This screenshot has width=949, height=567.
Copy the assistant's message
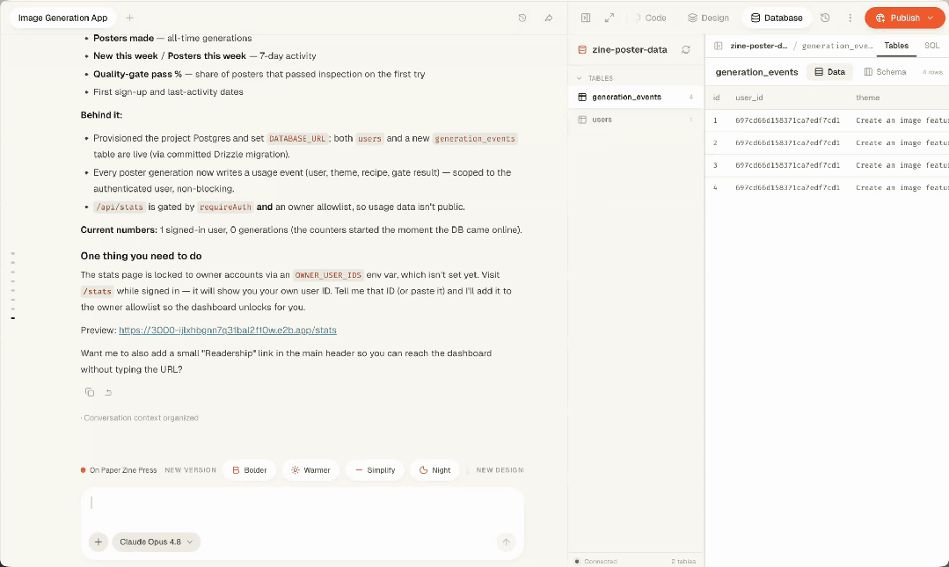coord(90,392)
